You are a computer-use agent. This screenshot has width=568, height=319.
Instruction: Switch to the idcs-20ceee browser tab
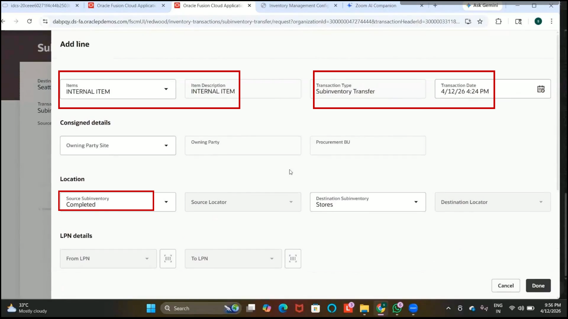40,6
